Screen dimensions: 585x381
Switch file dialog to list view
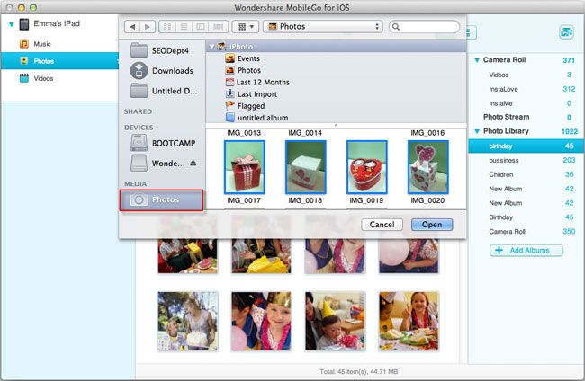pyautogui.click(x=184, y=27)
